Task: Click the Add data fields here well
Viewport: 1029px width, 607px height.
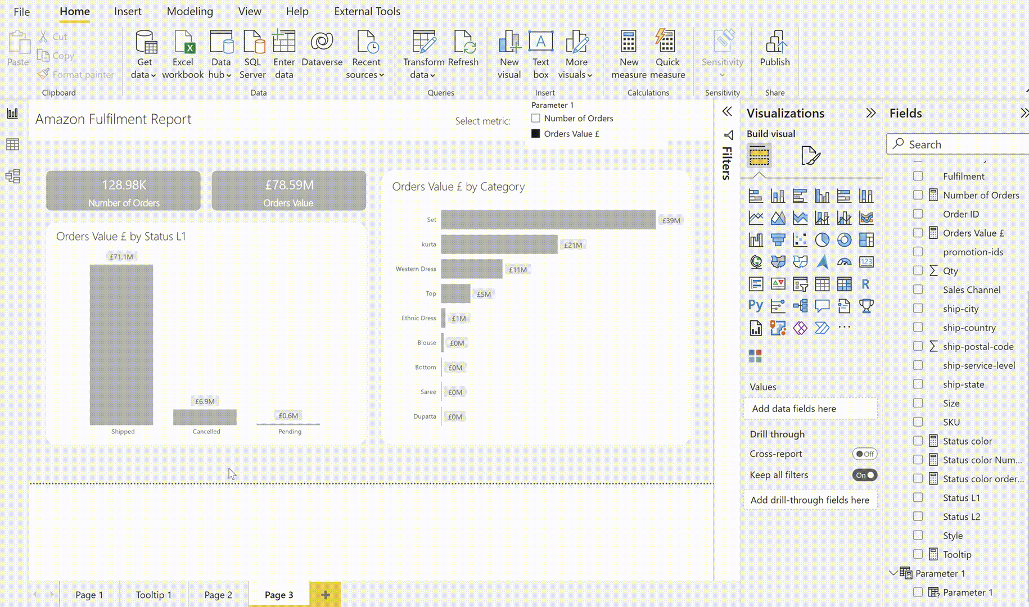Action: point(810,409)
